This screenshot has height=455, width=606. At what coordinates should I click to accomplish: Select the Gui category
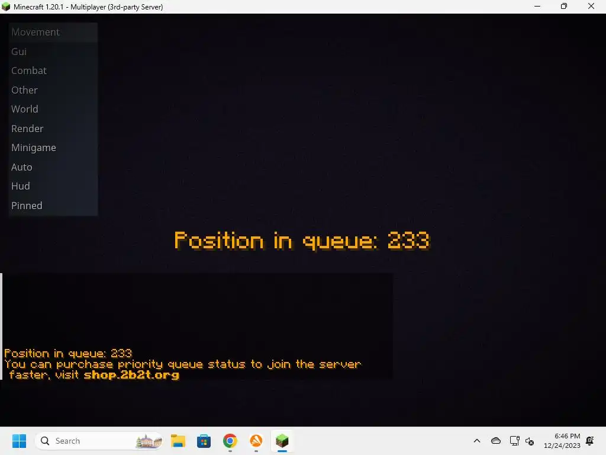pos(53,52)
